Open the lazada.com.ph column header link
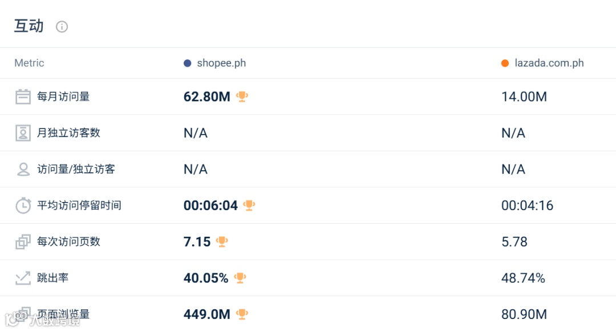 (549, 63)
